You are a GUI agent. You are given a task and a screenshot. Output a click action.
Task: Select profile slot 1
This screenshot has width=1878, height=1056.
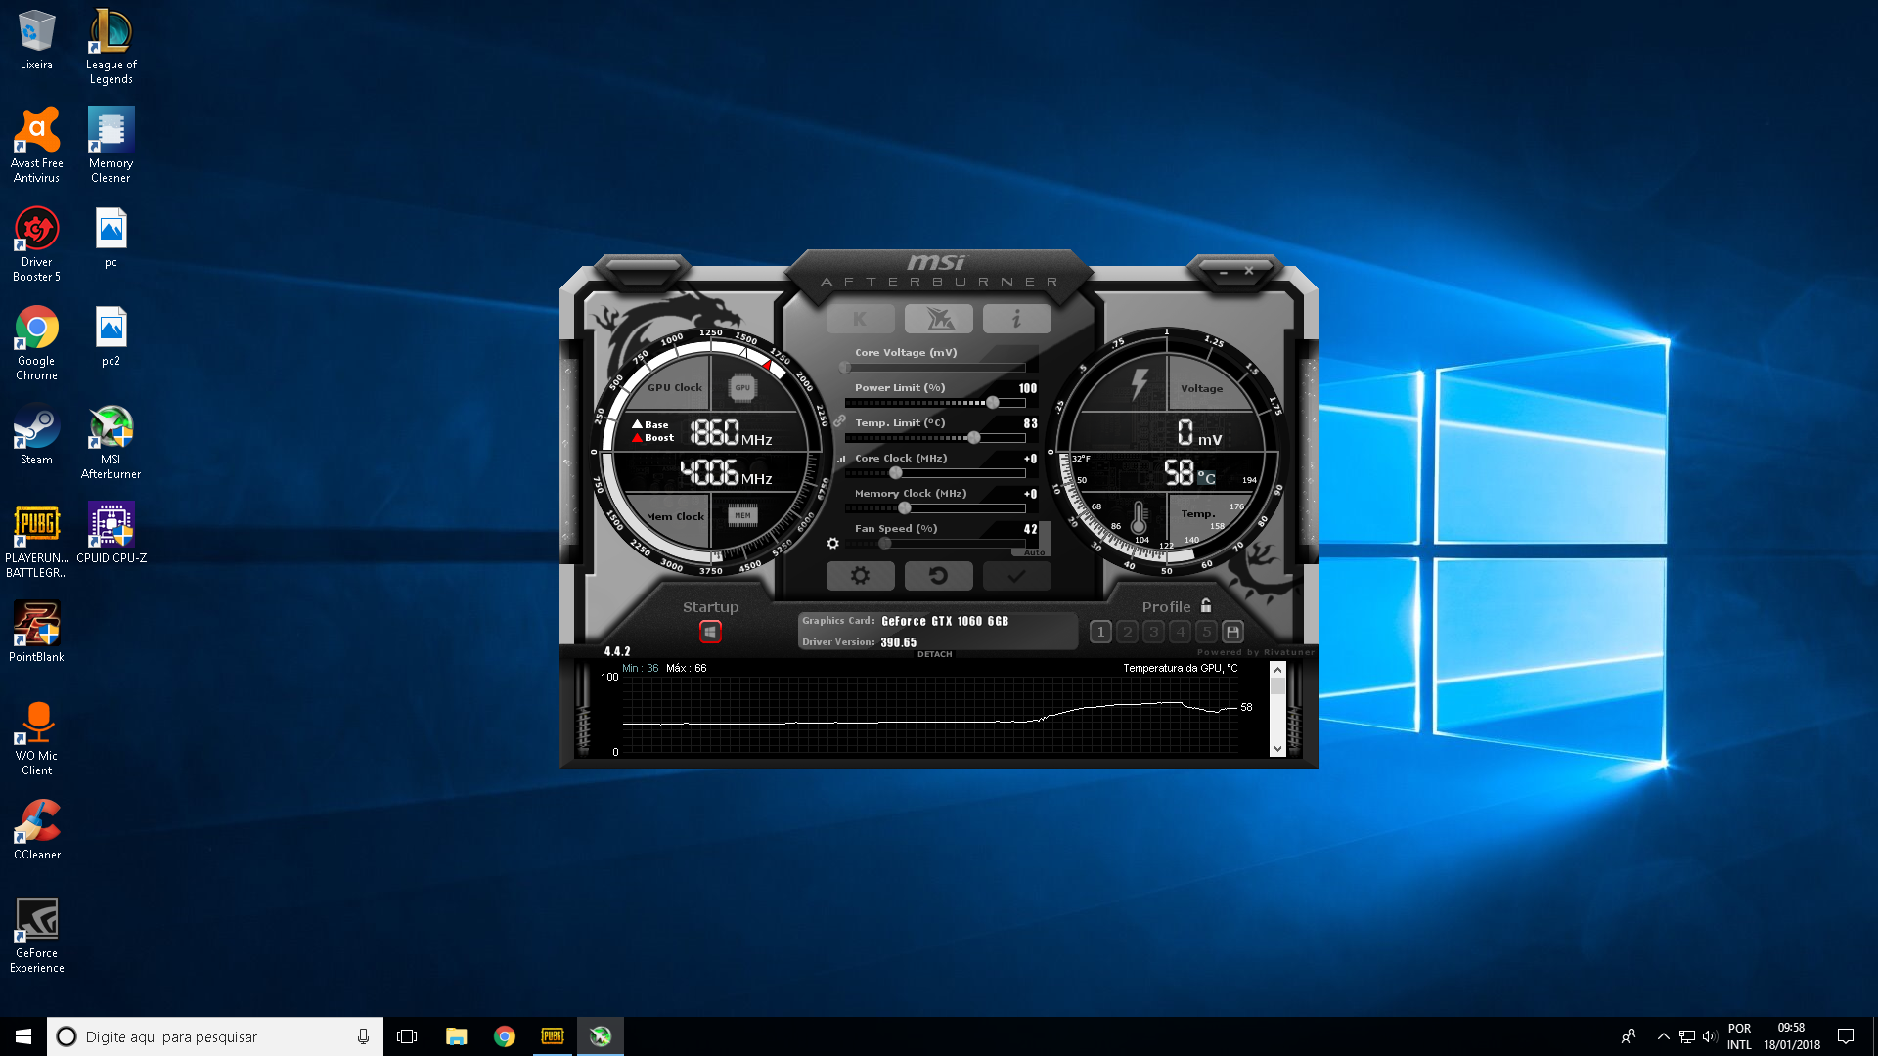point(1100,632)
